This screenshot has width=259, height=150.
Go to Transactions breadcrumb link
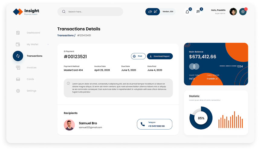pyautogui.click(x=65, y=36)
